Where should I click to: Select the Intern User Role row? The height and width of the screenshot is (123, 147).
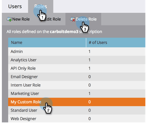77,85
